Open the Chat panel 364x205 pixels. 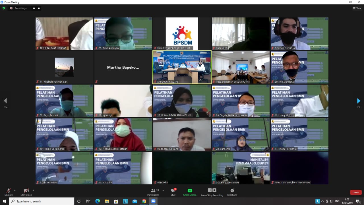click(x=173, y=192)
